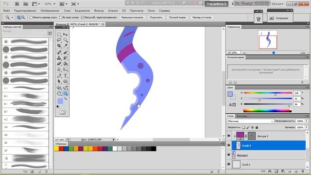The width and height of the screenshot is (311, 175).
Task: Open blend mode dropdown 'Обычные'
Action: [x=250, y=121]
